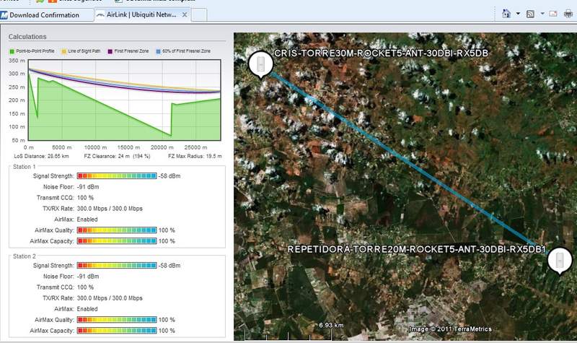Screen dimensions: 577x343
Task: Select the AirLink | Ubiquiti Networks tab
Action: pyautogui.click(x=142, y=14)
